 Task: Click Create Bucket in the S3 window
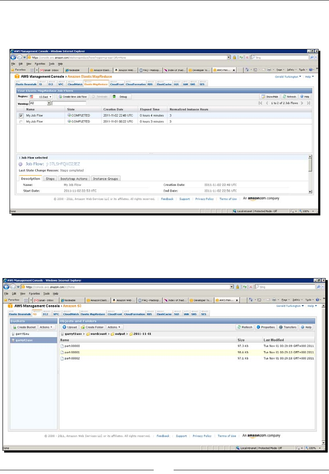(x=24, y=327)
